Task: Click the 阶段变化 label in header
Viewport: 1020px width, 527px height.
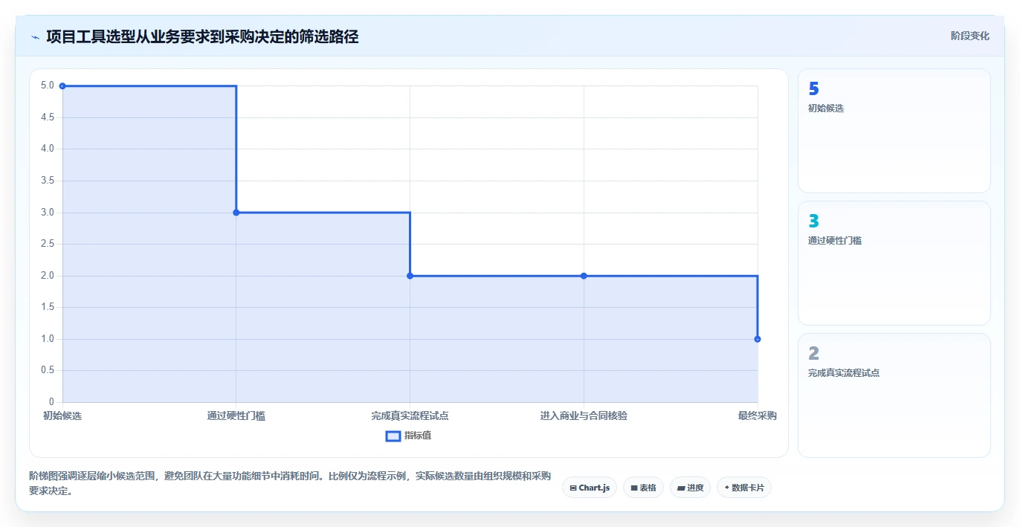Action: click(969, 36)
